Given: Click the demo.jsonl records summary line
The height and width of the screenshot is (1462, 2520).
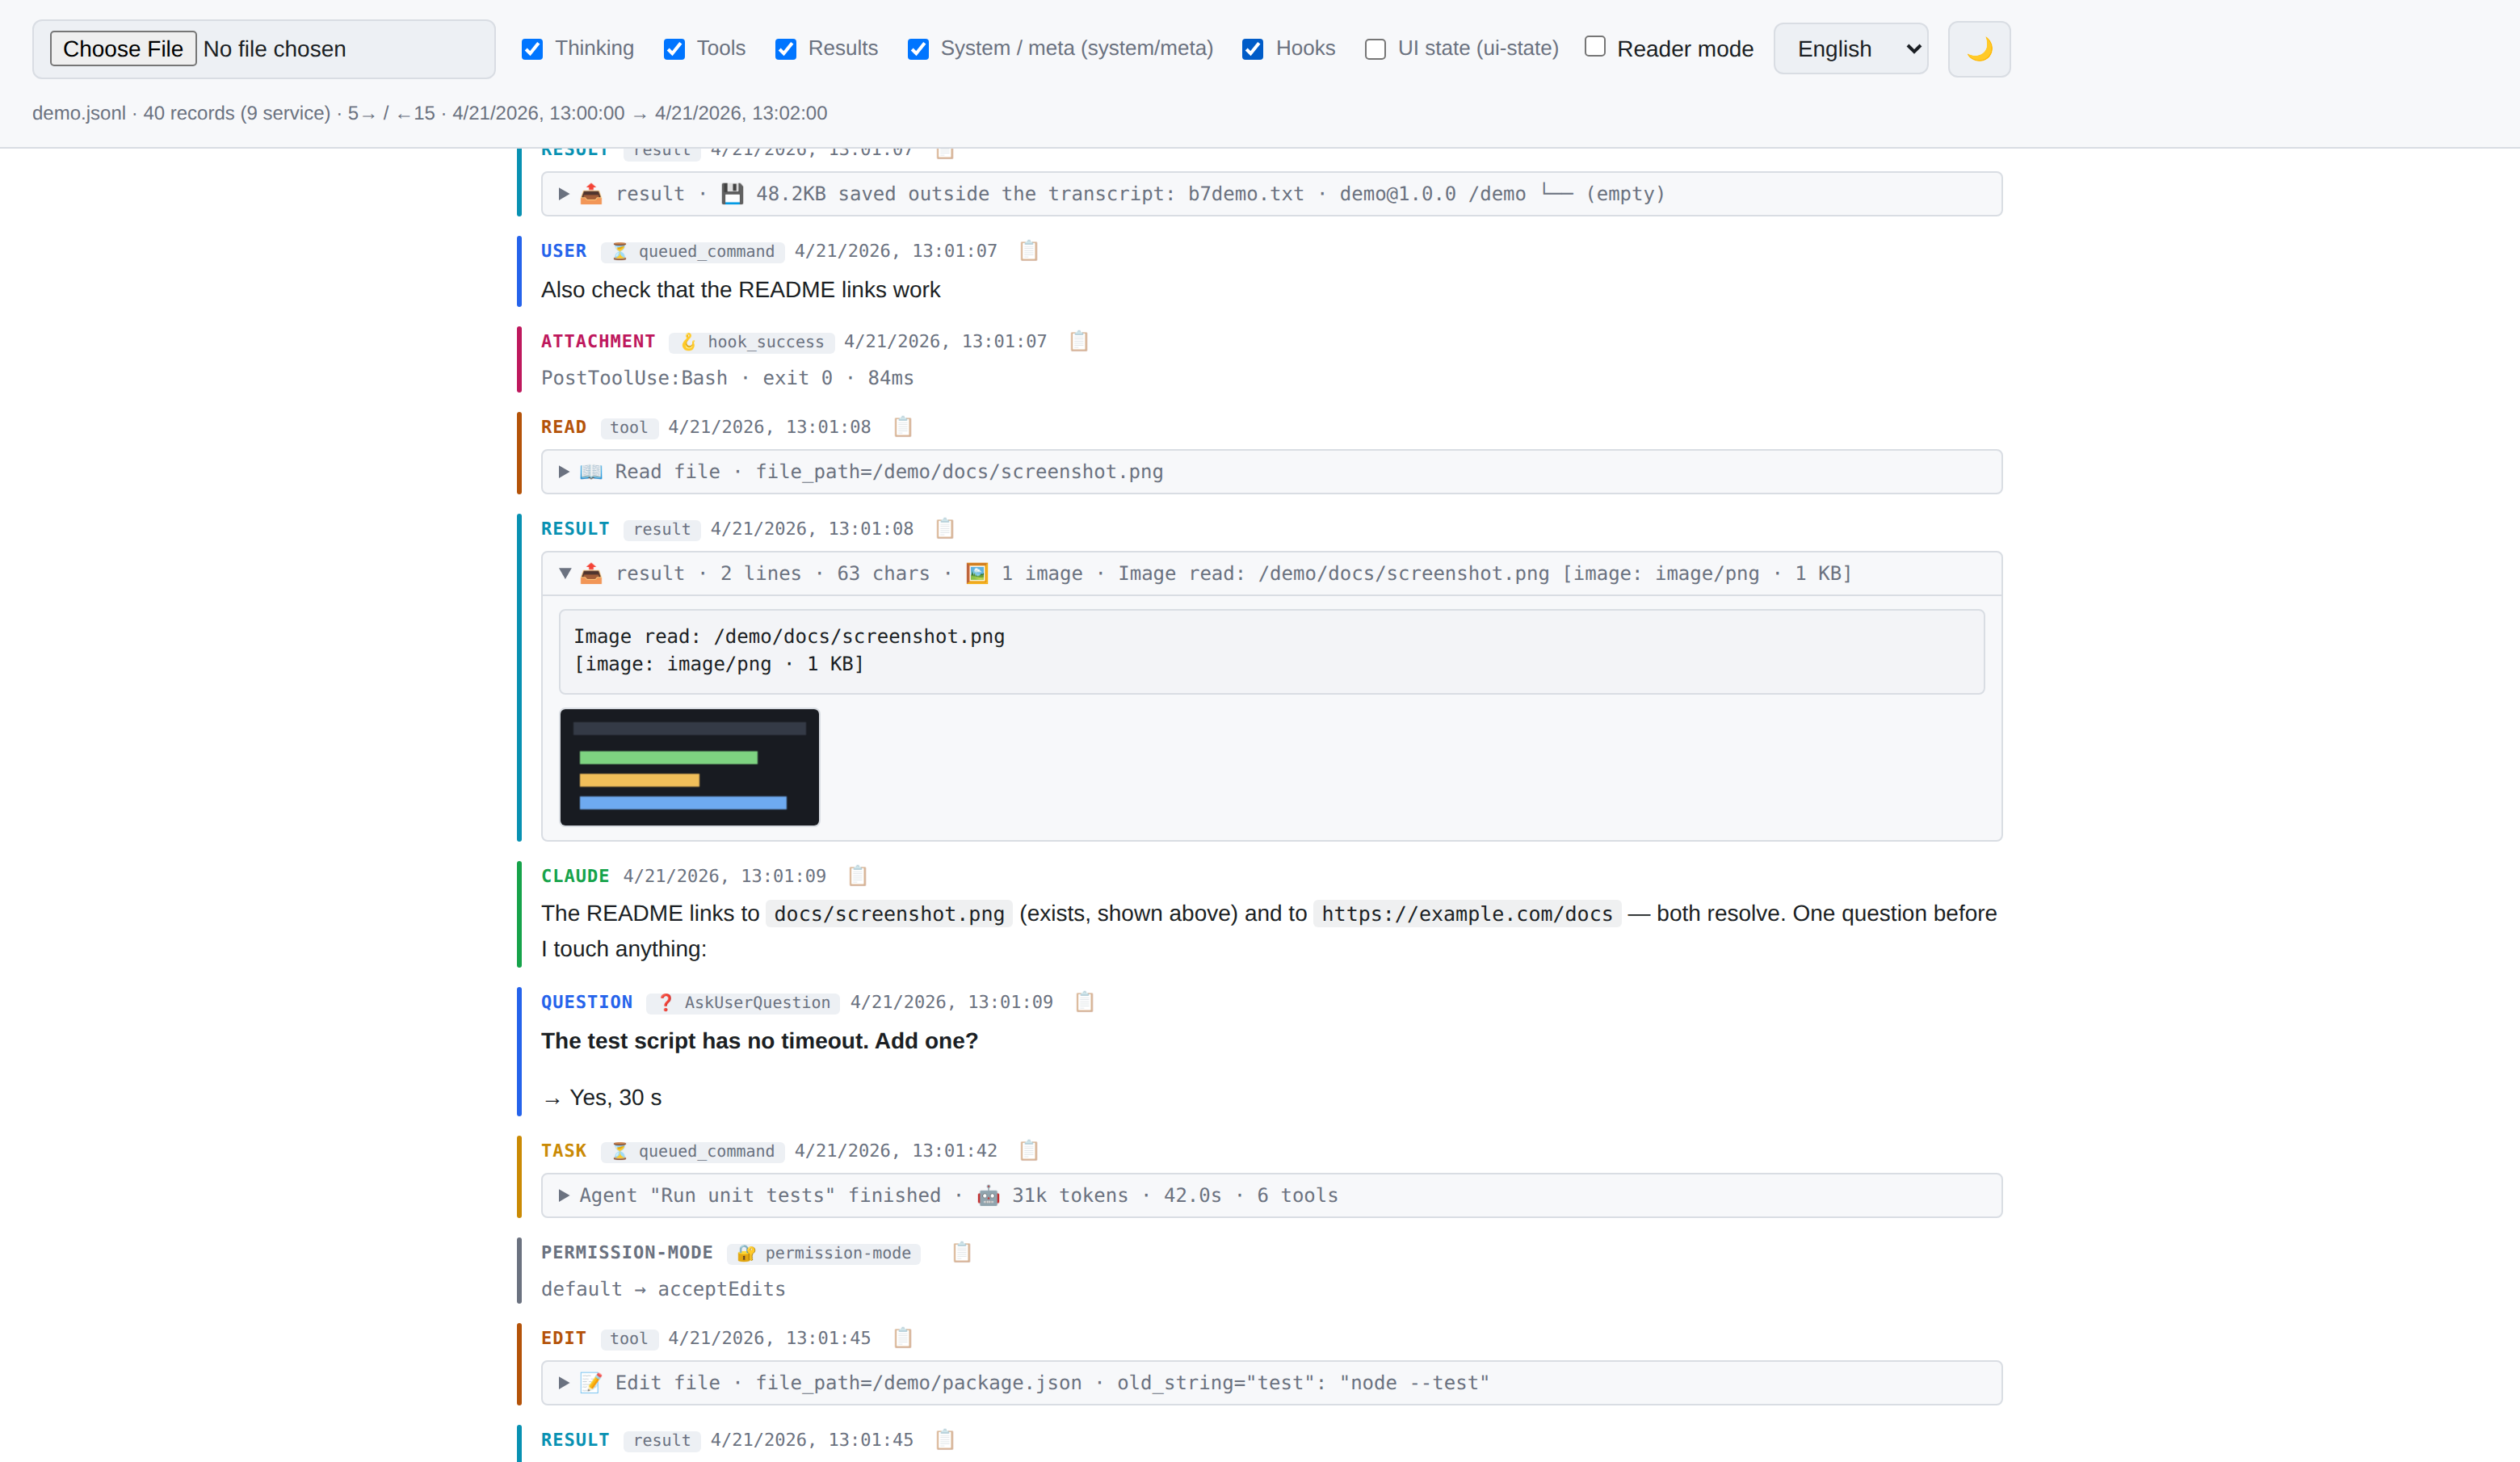Looking at the screenshot, I should (x=429, y=113).
